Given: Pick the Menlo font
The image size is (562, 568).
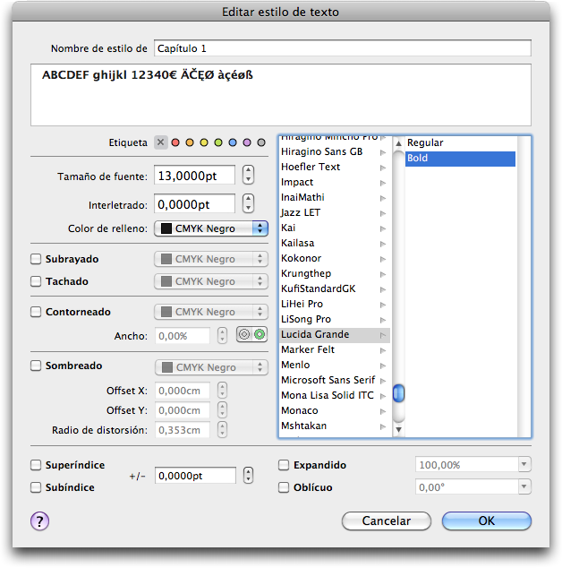Looking at the screenshot, I should pyautogui.click(x=335, y=365).
